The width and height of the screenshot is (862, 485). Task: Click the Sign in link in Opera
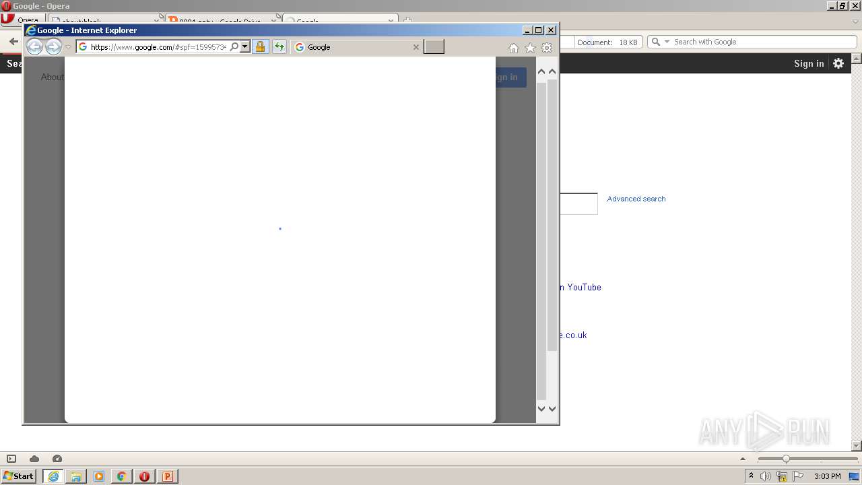809,63
